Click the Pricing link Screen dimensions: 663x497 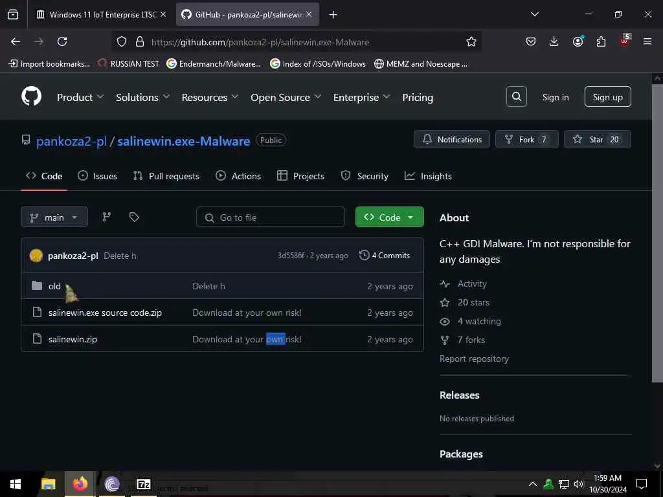pos(418,98)
